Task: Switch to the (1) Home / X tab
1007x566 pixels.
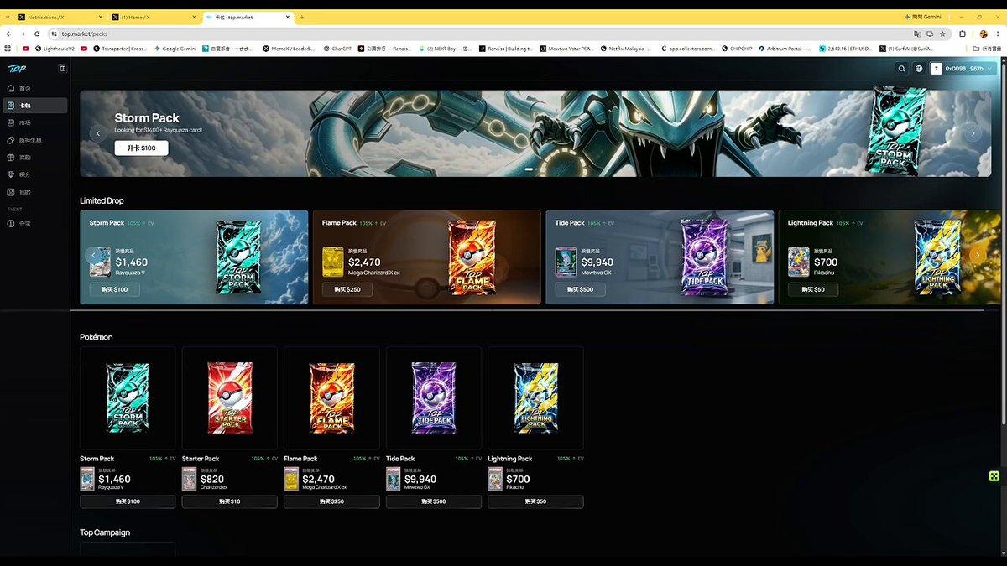Action: [x=154, y=17]
